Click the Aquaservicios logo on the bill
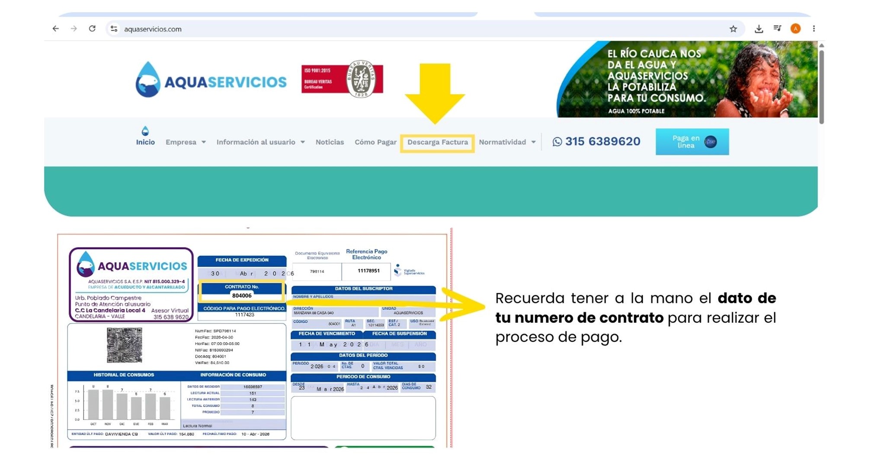This screenshot has width=878, height=468. [x=131, y=264]
